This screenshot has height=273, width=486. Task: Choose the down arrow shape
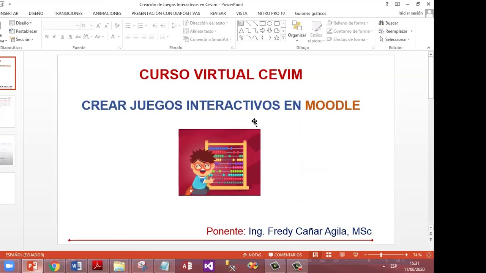[270, 31]
